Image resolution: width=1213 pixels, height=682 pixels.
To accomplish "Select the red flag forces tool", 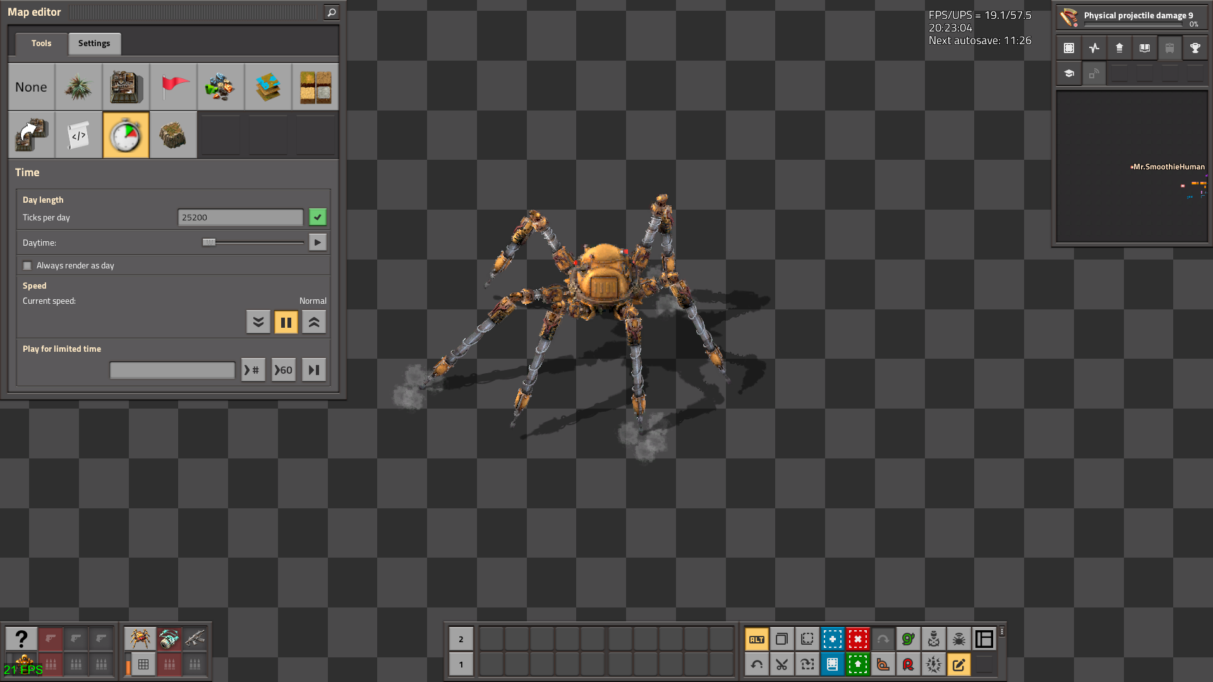I will click(173, 87).
